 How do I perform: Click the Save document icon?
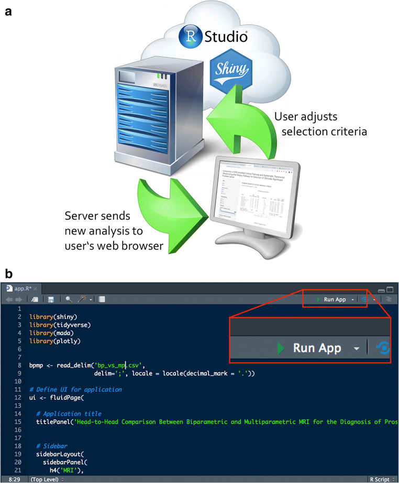(x=51, y=299)
